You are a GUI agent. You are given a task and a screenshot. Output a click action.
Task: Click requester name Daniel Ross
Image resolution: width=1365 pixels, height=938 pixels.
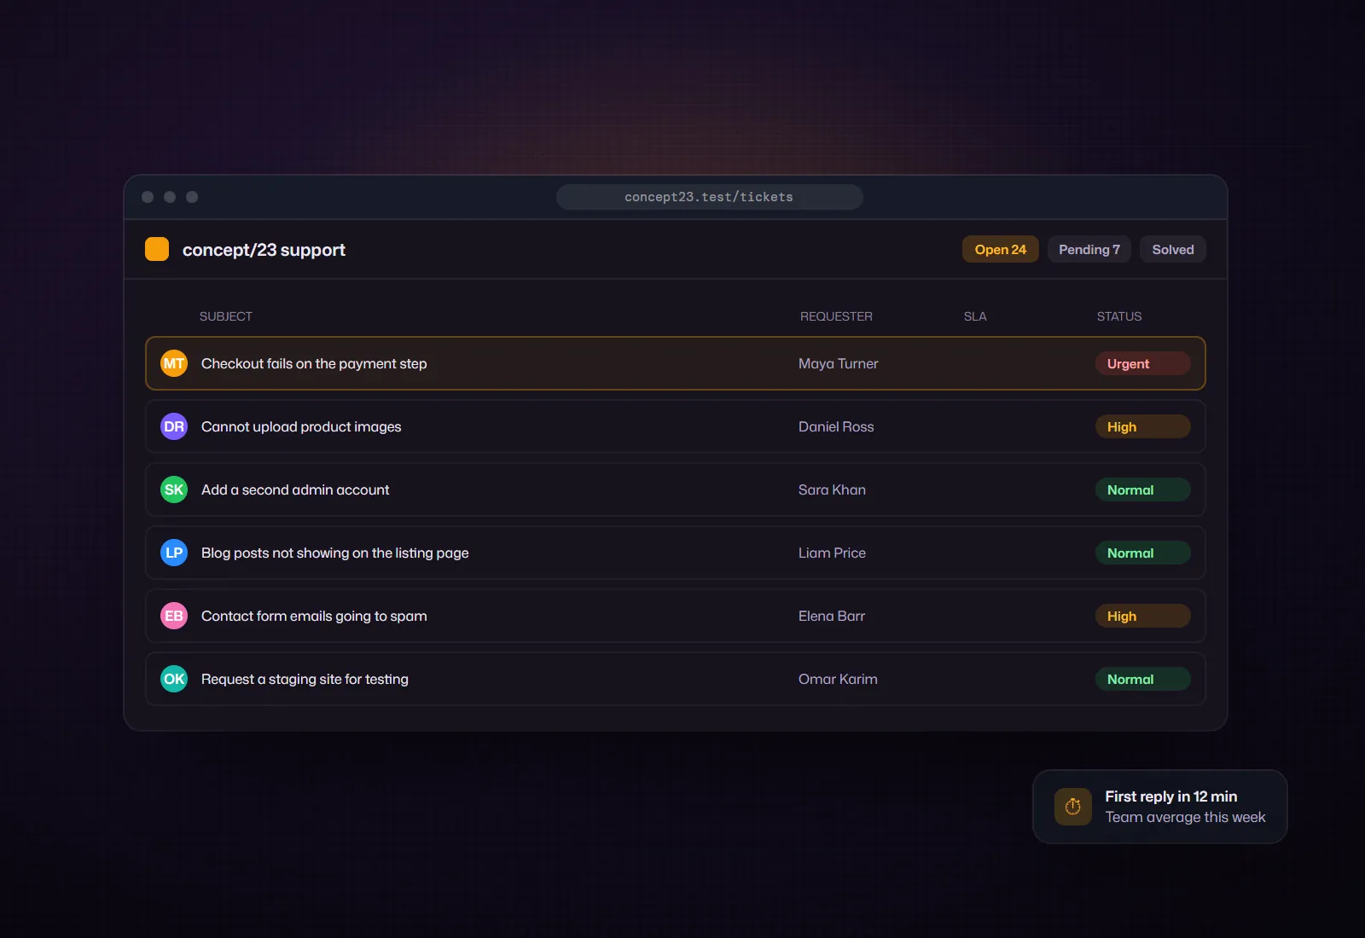[836, 426]
